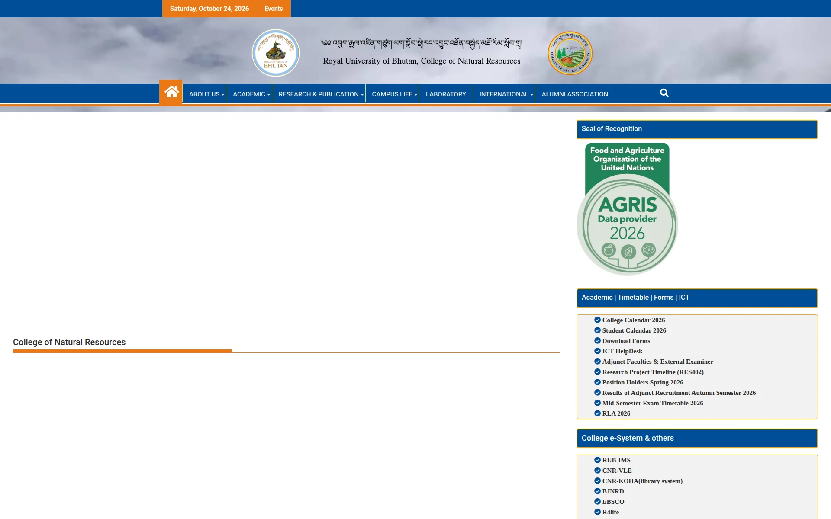The height and width of the screenshot is (519, 831).
Task: Click the College e-System & others heading
Action: (628, 438)
